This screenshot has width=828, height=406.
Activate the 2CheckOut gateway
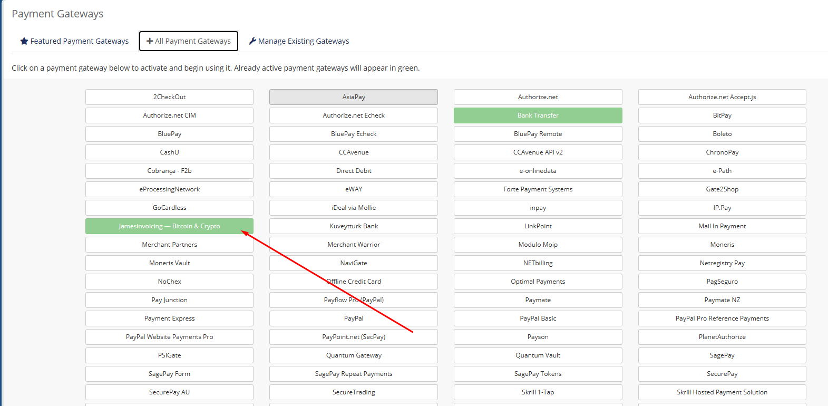coord(169,97)
